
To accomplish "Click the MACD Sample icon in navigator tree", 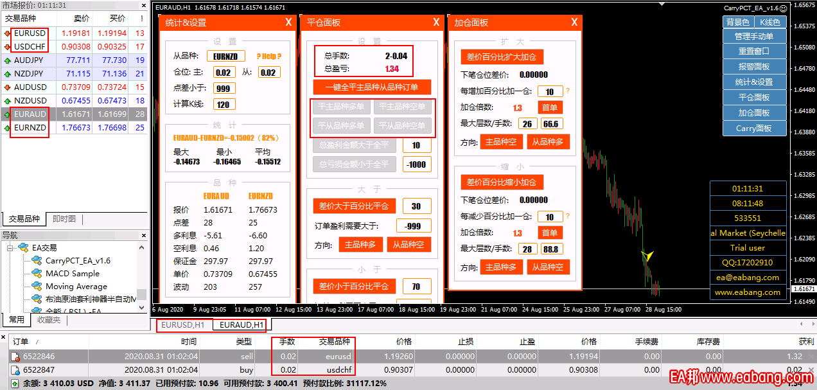I will click(37, 273).
